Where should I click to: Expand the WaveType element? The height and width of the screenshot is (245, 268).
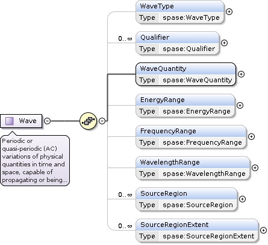coord(229,12)
